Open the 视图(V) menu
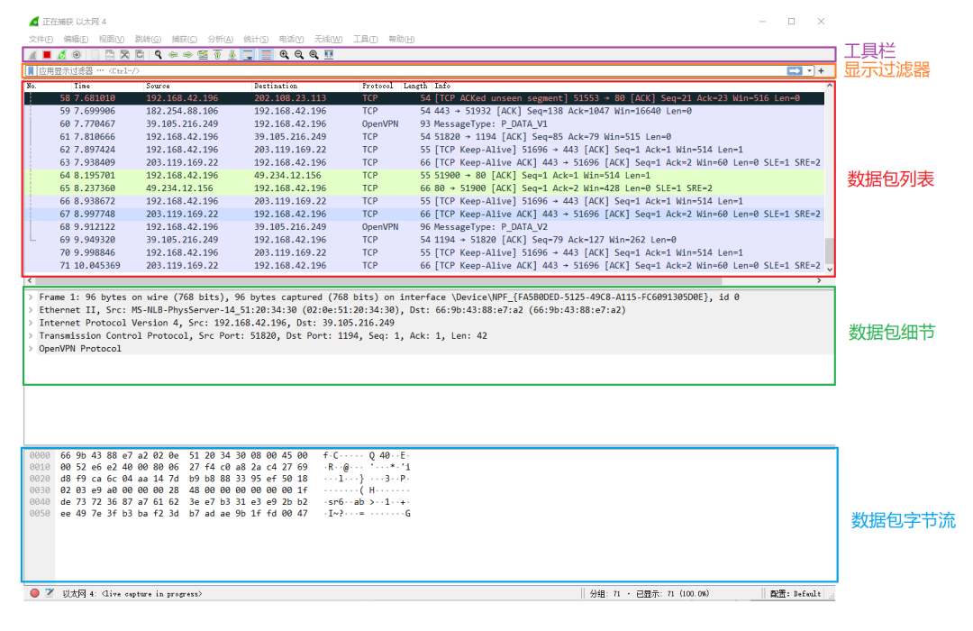 coord(112,39)
